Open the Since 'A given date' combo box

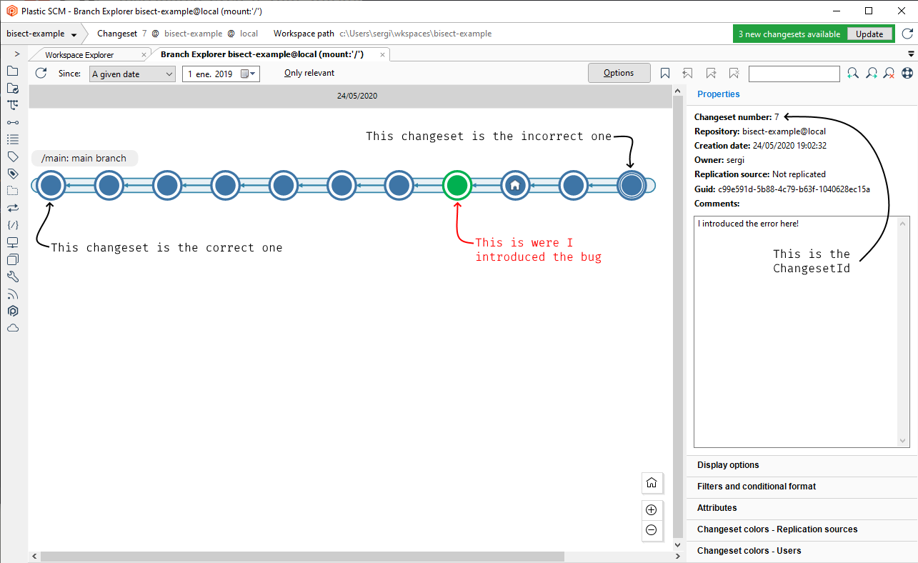pos(132,74)
